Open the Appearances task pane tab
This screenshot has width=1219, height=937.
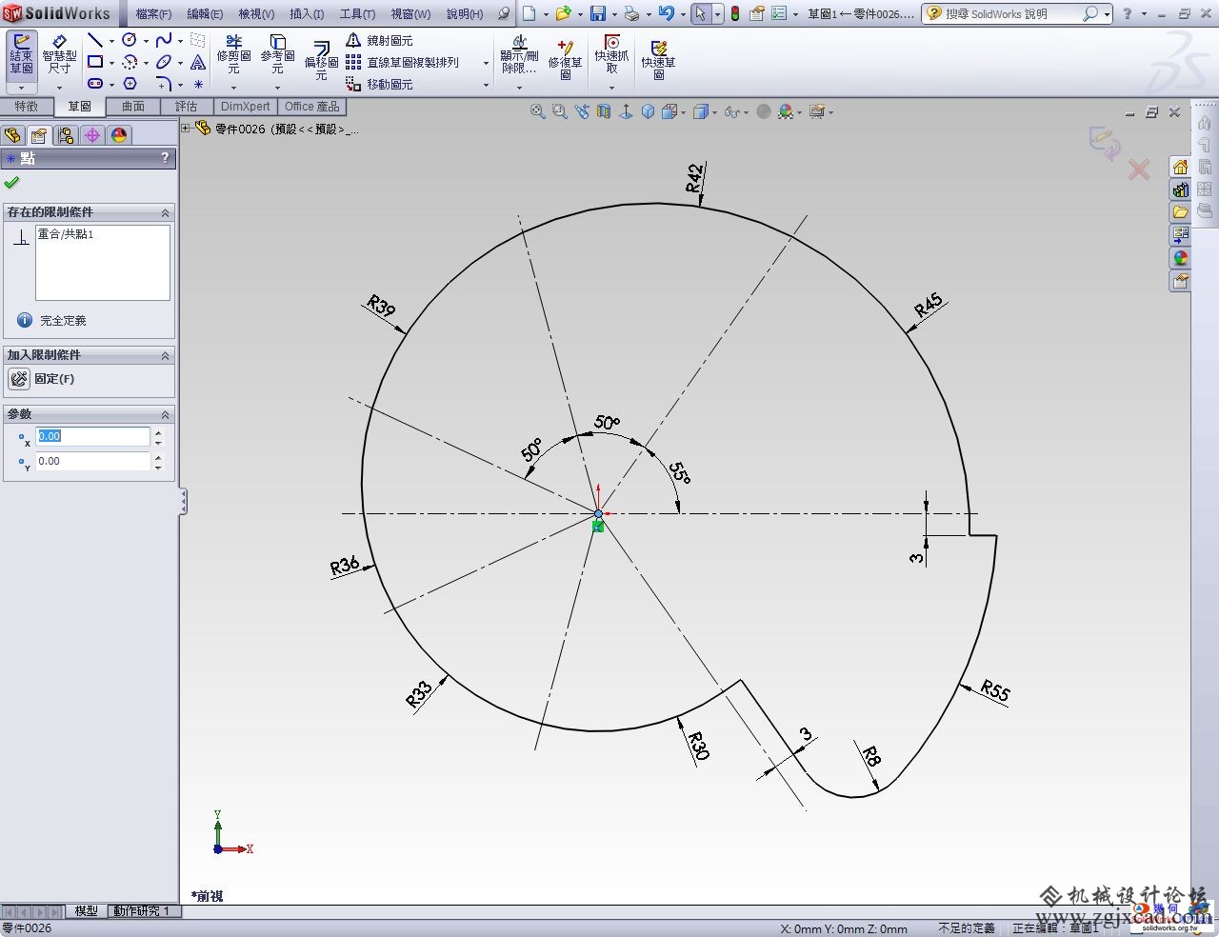(1180, 257)
